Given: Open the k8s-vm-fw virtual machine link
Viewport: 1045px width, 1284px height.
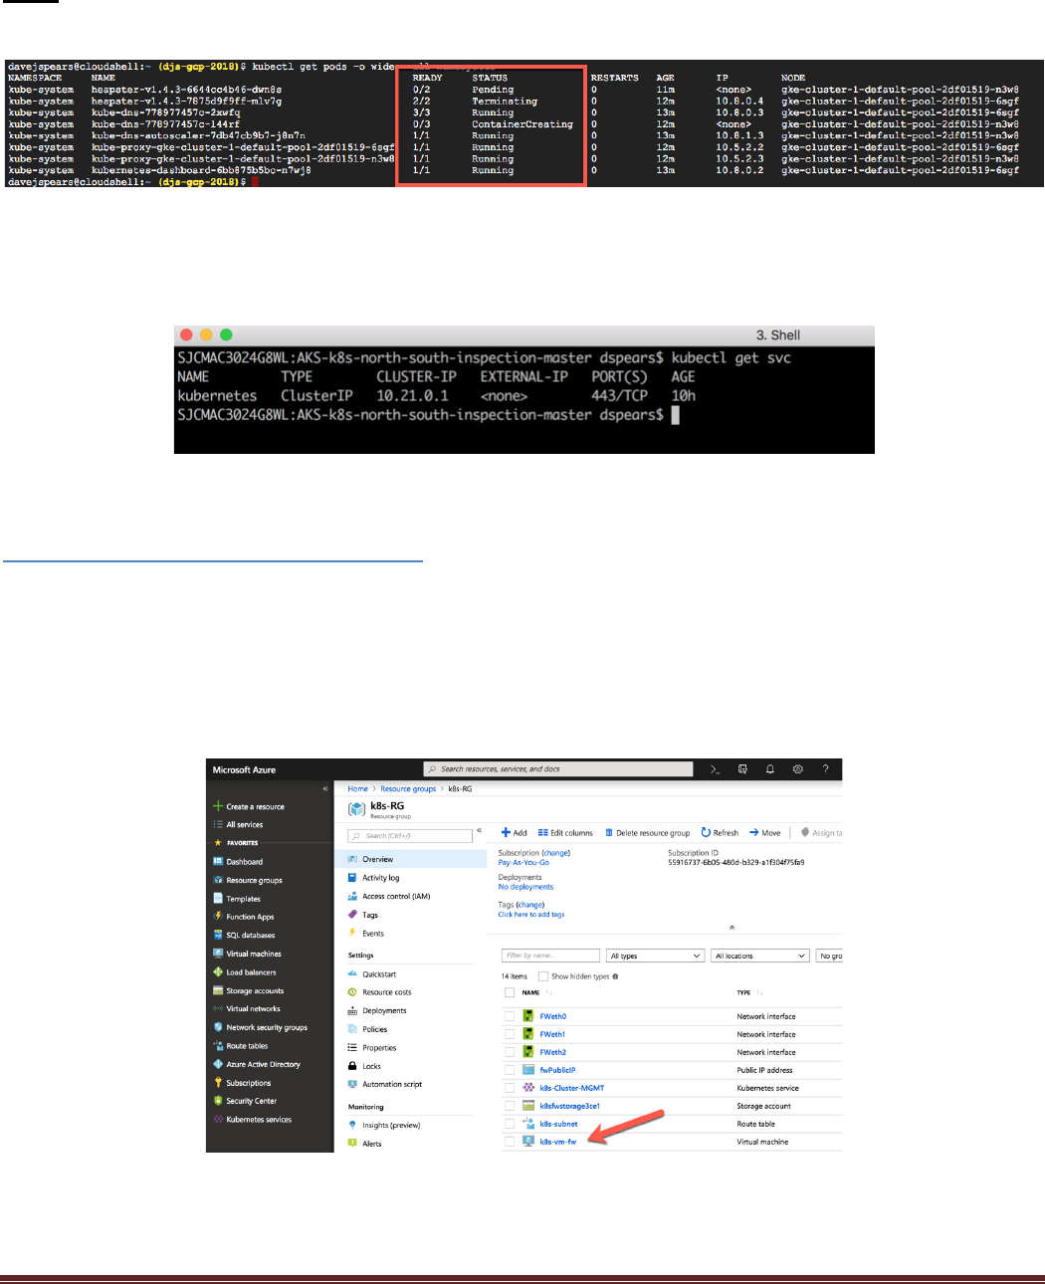Looking at the screenshot, I should (557, 1142).
